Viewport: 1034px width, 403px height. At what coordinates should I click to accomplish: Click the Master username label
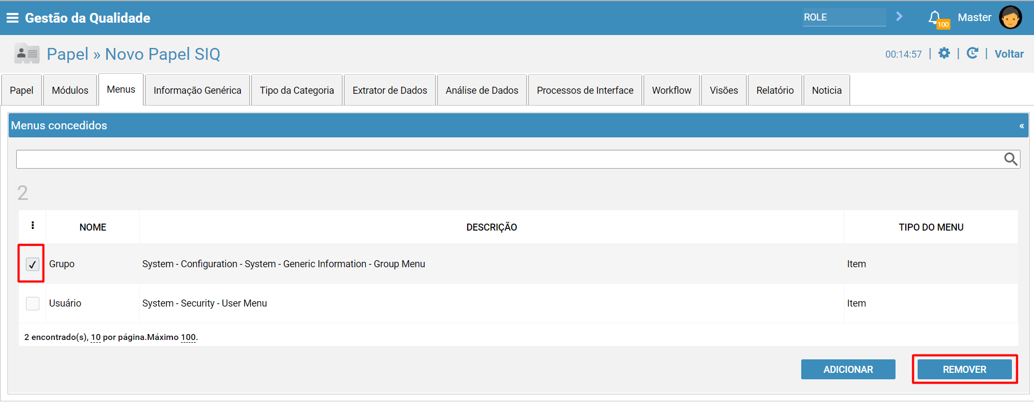[974, 17]
